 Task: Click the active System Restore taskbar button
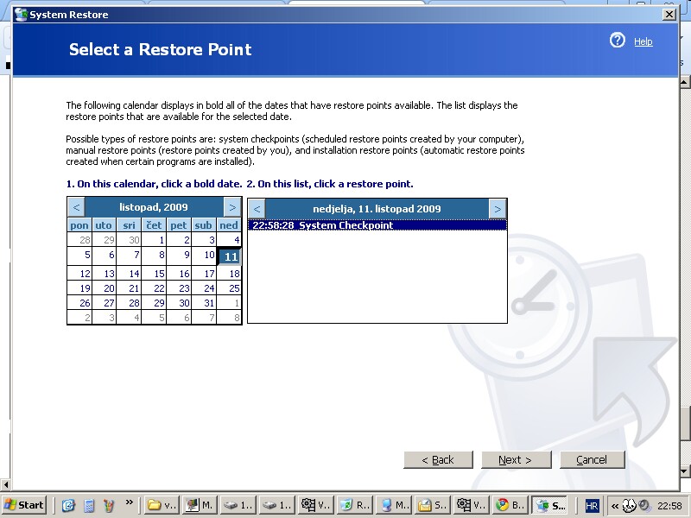tap(549, 505)
